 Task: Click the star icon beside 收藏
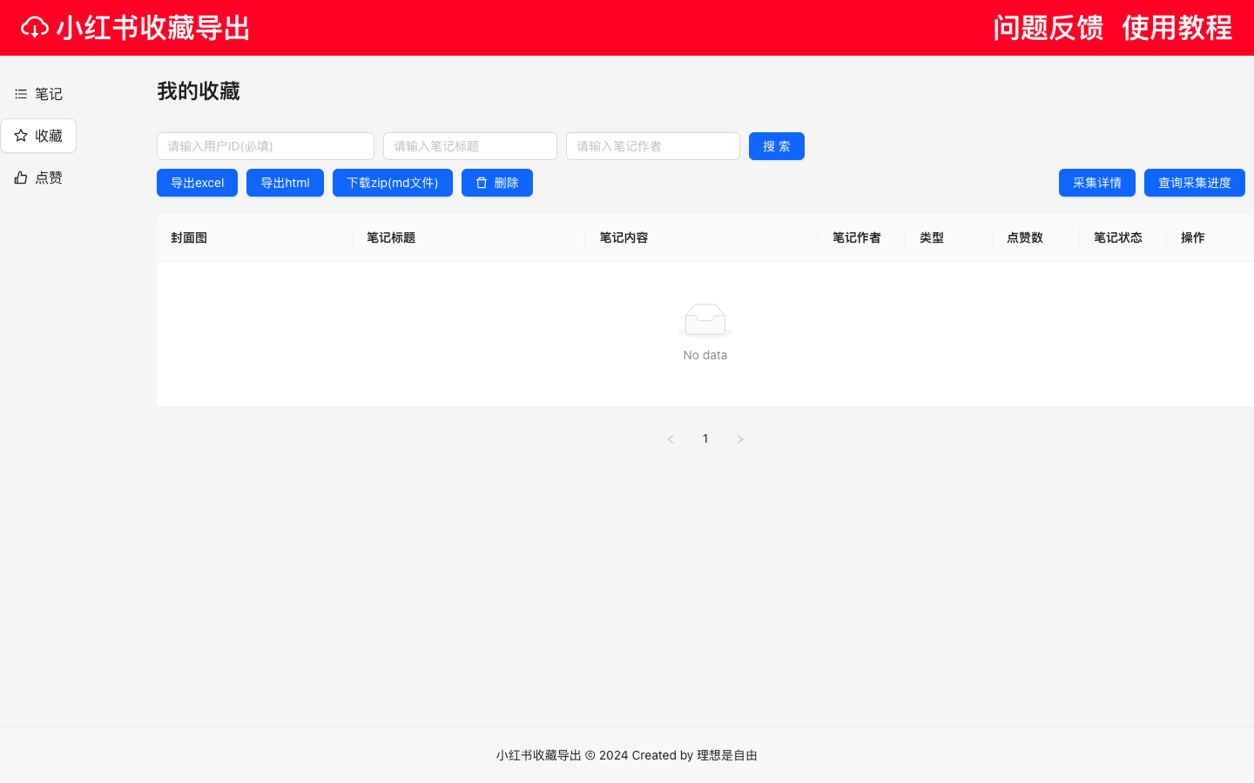(x=21, y=136)
